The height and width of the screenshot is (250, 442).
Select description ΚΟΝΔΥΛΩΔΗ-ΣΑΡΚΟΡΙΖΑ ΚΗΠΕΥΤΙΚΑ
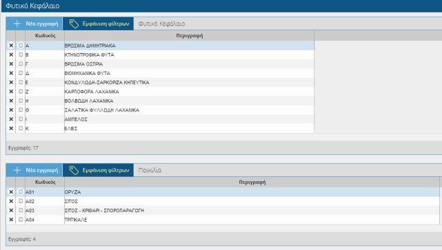[107, 83]
